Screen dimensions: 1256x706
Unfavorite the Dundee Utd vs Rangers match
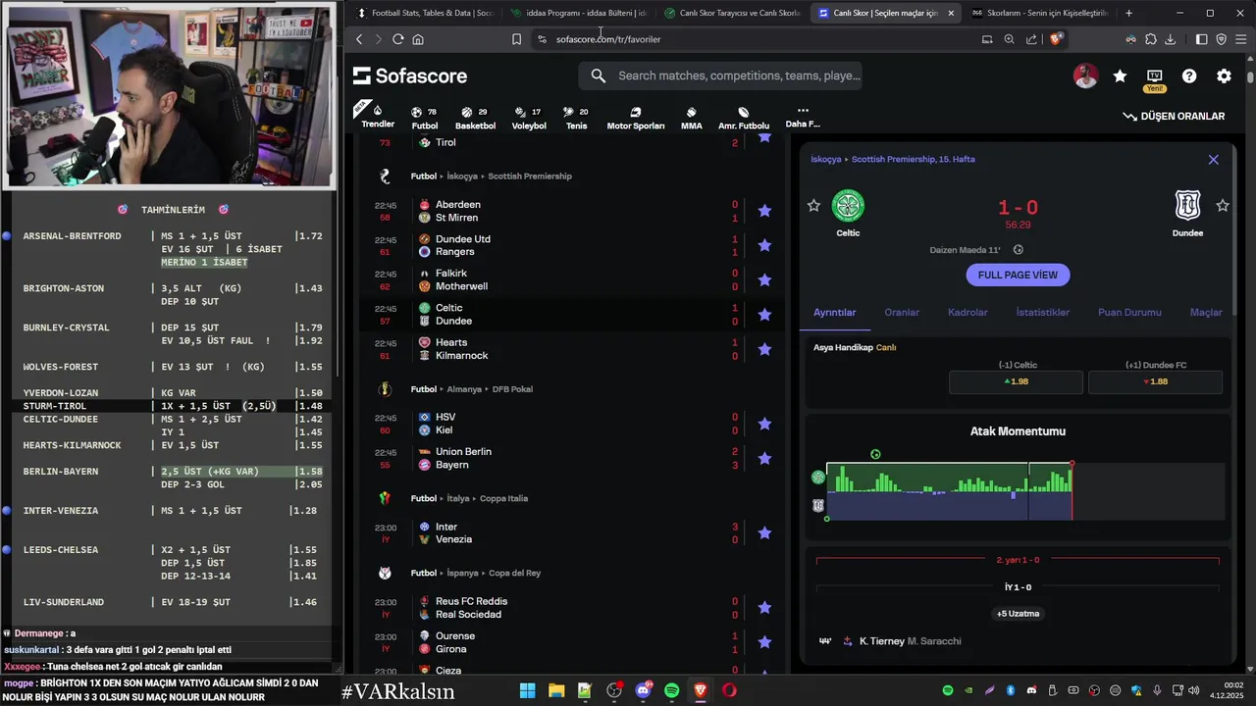764,245
